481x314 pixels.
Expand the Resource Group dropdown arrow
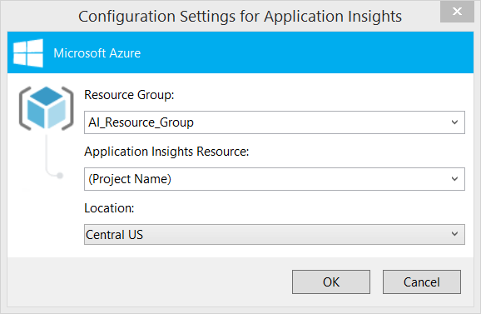pyautogui.click(x=454, y=122)
